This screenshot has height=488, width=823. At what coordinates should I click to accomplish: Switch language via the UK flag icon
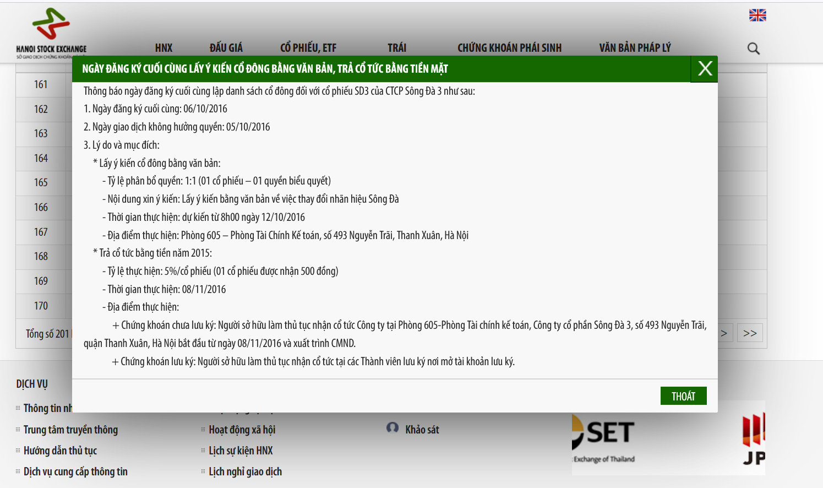tap(757, 15)
